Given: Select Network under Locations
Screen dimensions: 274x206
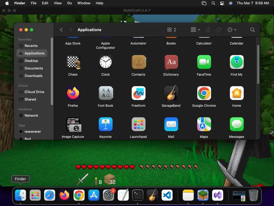Looking at the screenshot, I should click(32, 115).
